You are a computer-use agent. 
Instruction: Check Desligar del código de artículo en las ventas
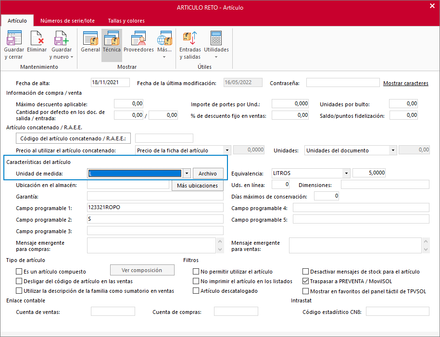point(19,281)
